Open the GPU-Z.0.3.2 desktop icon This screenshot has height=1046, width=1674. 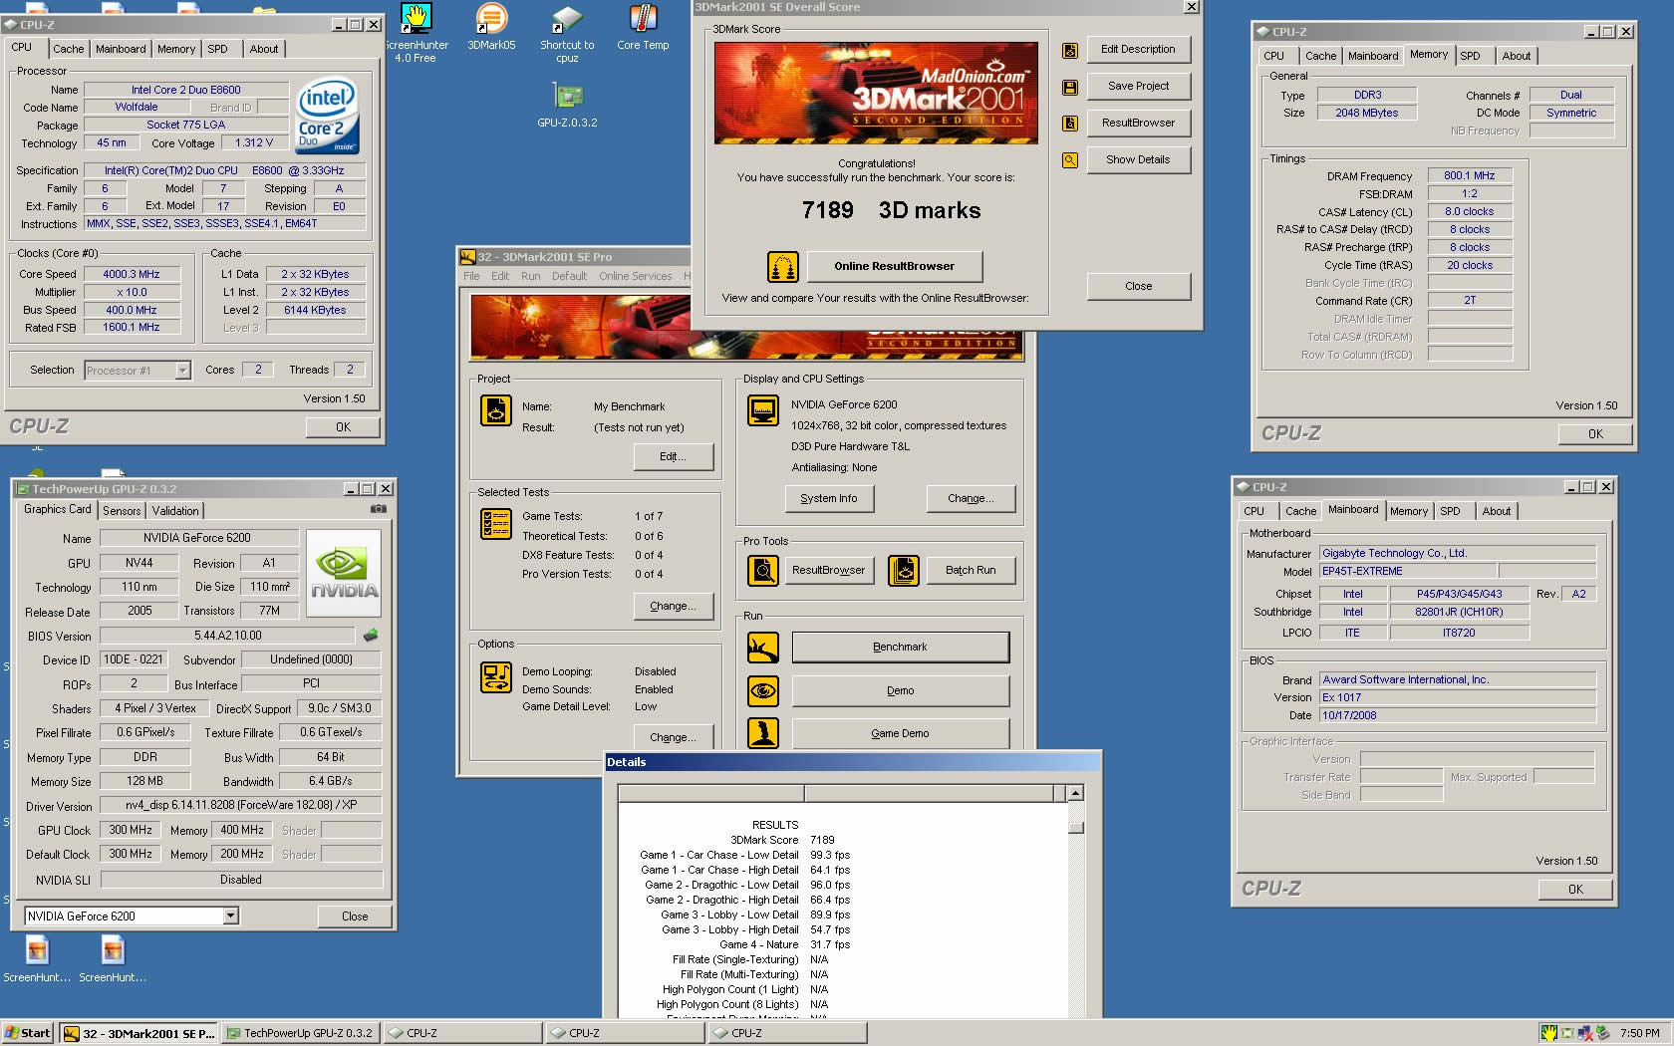click(x=567, y=106)
